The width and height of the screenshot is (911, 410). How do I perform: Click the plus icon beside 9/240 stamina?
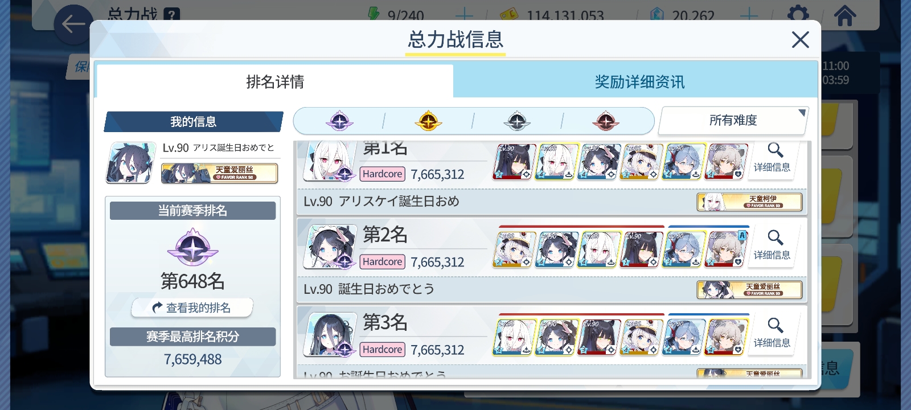point(465,15)
